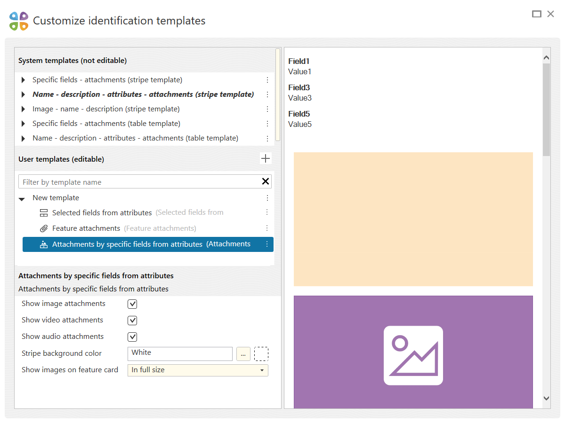565x423 pixels.
Task: Click the Feature attachments paperclip icon
Action: [44, 228]
